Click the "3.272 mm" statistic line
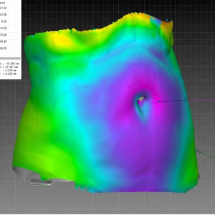 [x=9, y=70]
